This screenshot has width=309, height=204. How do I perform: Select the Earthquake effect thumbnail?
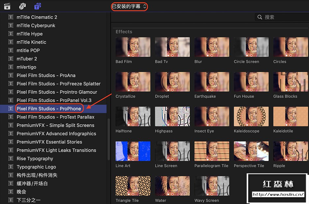pyautogui.click(x=212, y=82)
